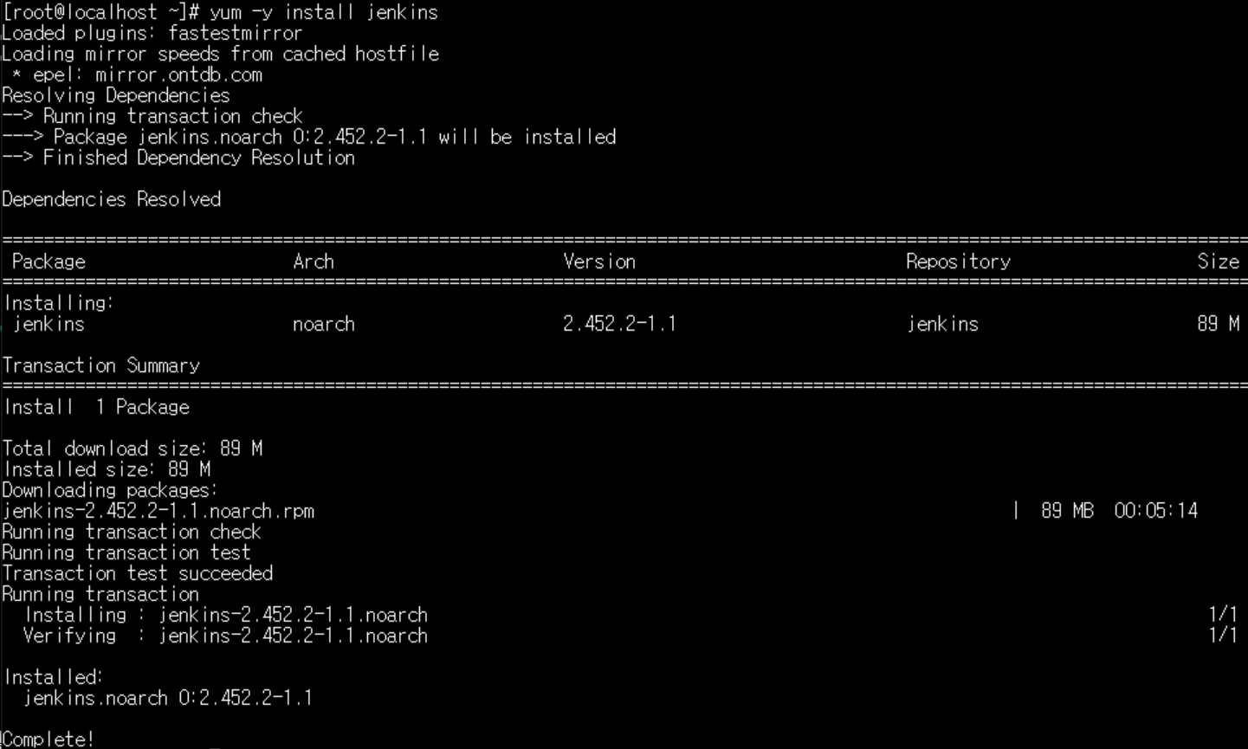Click the Verifying jenkins package line
Viewport: 1248px width, 749px height.
[225, 636]
